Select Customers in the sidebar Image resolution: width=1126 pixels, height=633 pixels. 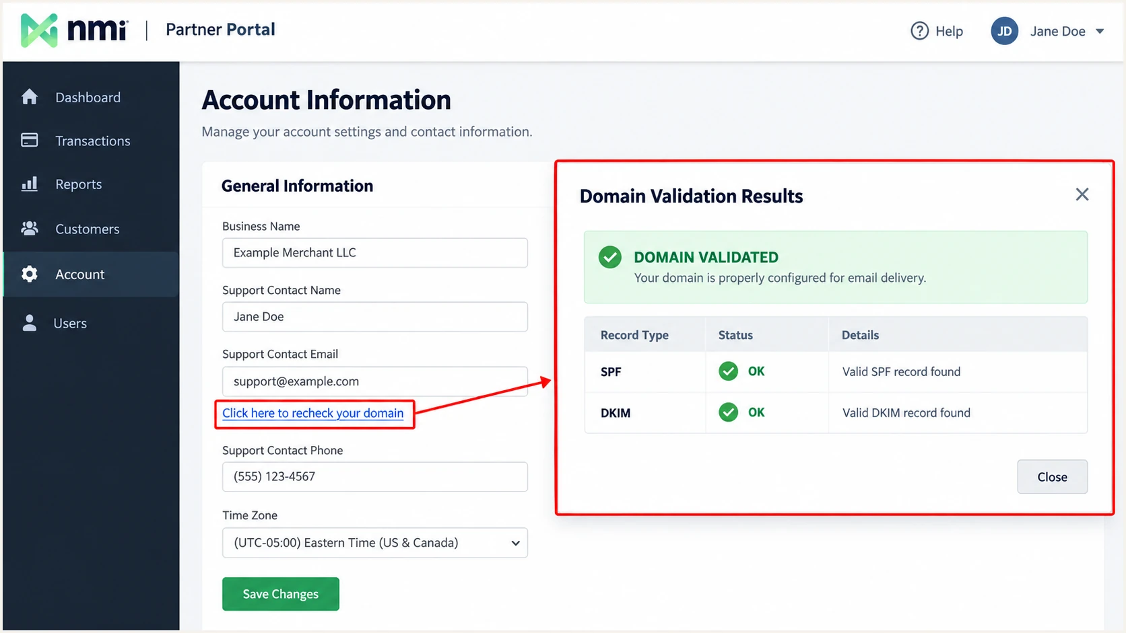click(x=91, y=229)
